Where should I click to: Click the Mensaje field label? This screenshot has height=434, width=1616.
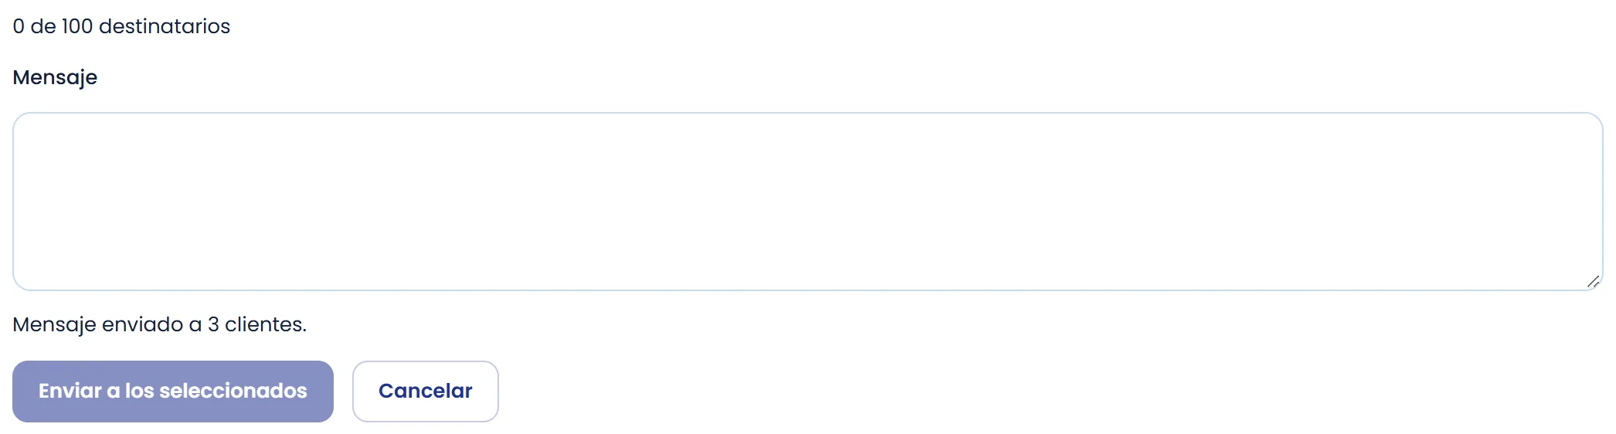[55, 78]
